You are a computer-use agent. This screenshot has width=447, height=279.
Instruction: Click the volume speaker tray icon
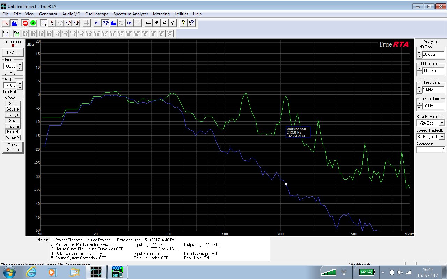tap(400, 272)
